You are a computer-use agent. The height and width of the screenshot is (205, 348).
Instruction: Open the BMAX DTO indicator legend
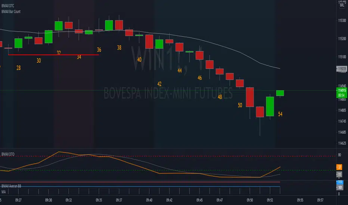point(8,154)
